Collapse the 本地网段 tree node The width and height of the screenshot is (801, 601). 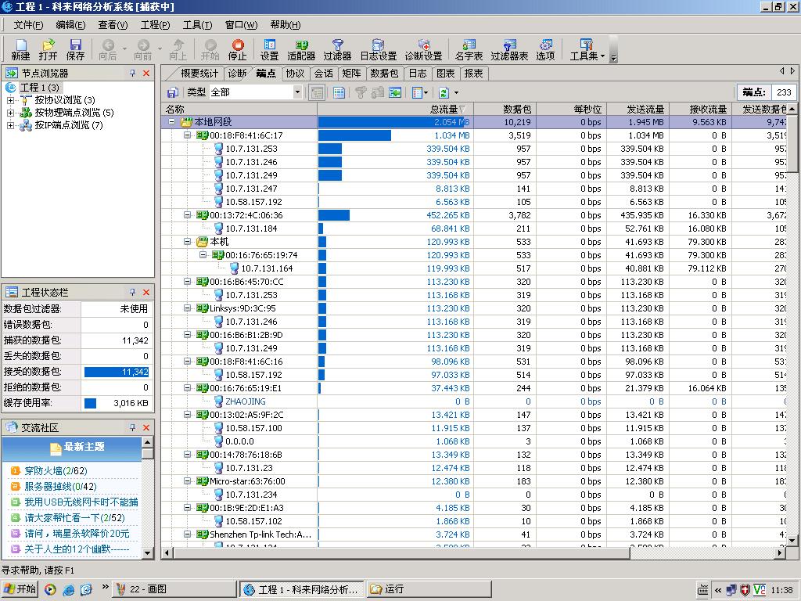(172, 122)
